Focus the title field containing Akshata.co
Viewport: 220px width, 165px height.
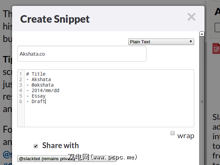(x=82, y=54)
